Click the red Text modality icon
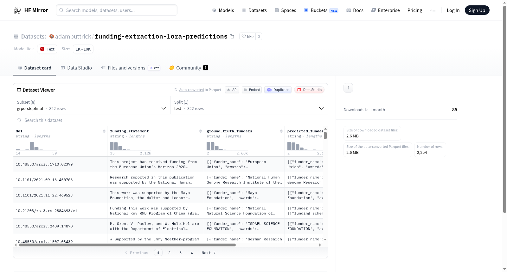Screen dimensions: 507x272 click(x=42, y=49)
